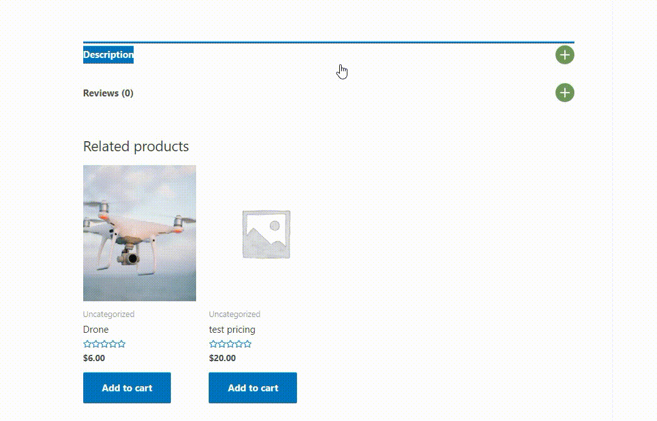Add the Drone to cart
This screenshot has width=657, height=421.
tap(127, 388)
